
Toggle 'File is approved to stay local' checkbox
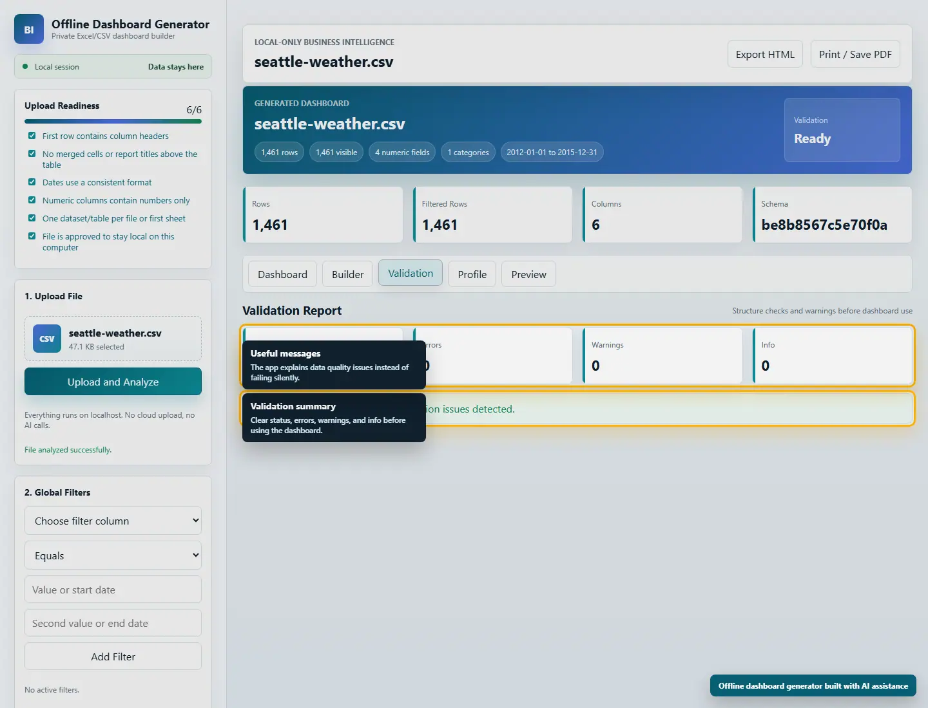32,236
